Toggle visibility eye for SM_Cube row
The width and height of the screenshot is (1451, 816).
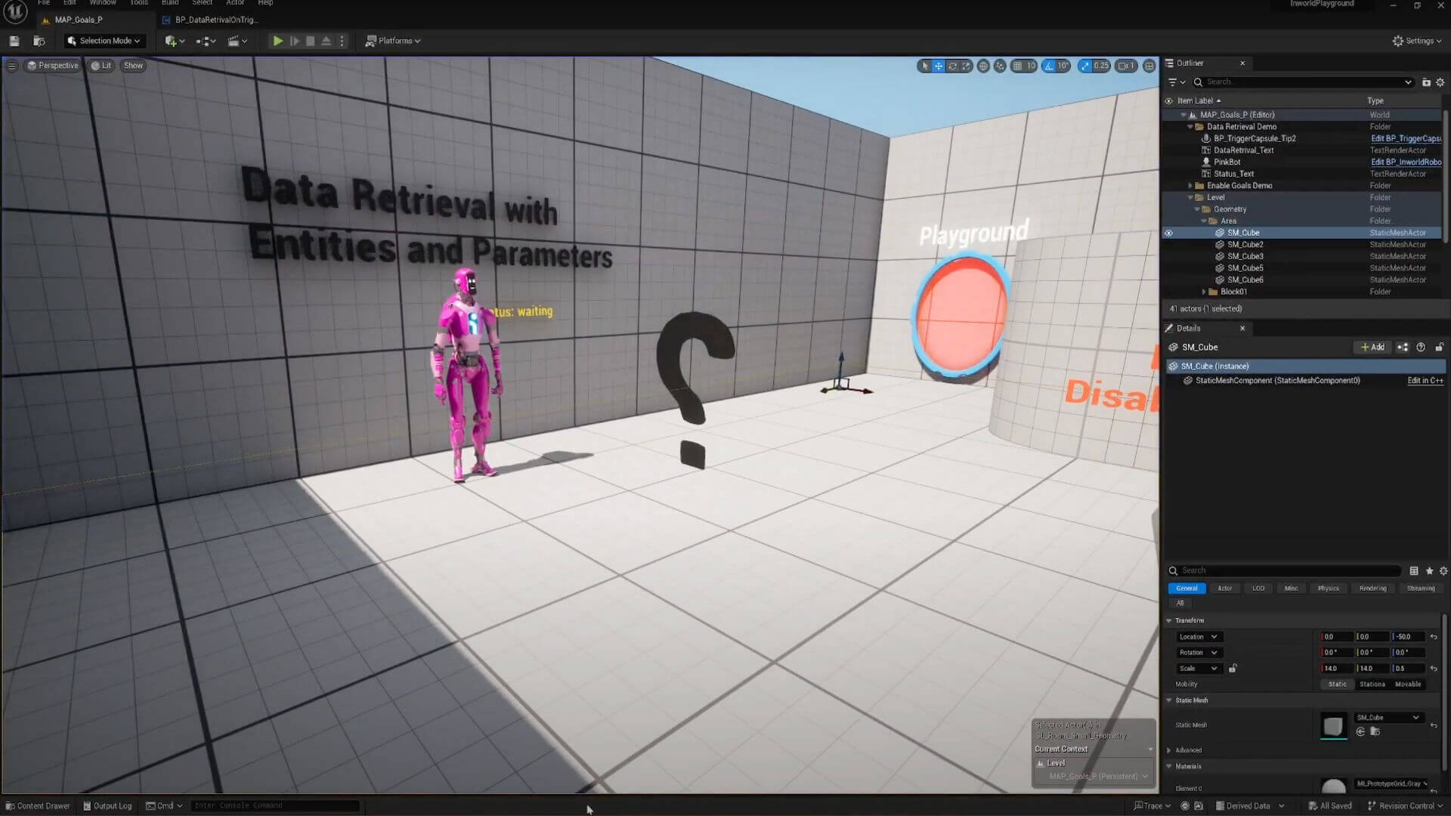point(1168,233)
